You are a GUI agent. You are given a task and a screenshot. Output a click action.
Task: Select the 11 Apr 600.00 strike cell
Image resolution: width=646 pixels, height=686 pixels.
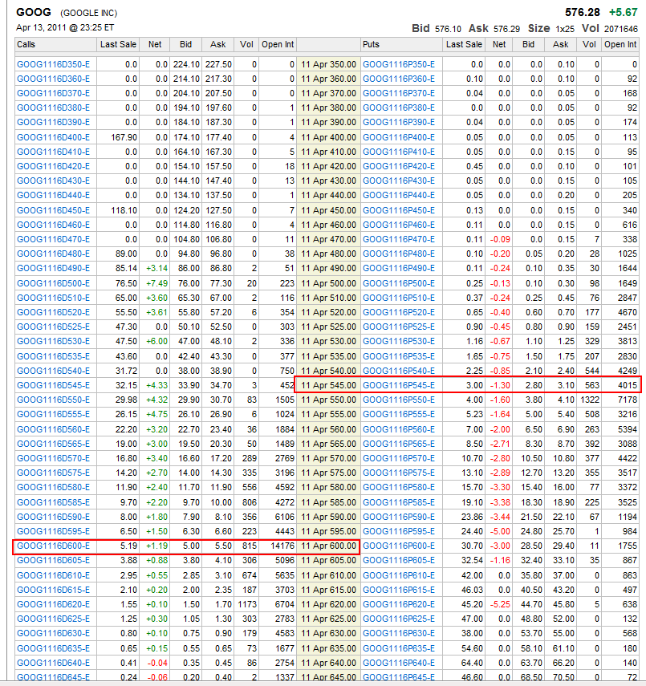tap(328, 546)
